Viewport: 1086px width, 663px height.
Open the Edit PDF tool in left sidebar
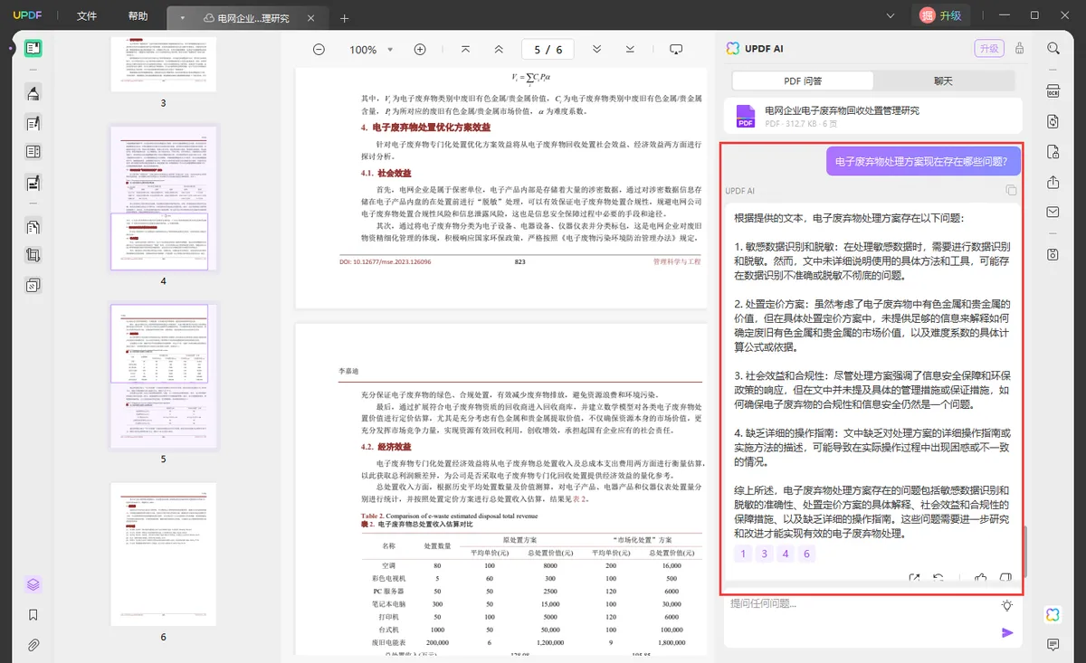coord(33,123)
